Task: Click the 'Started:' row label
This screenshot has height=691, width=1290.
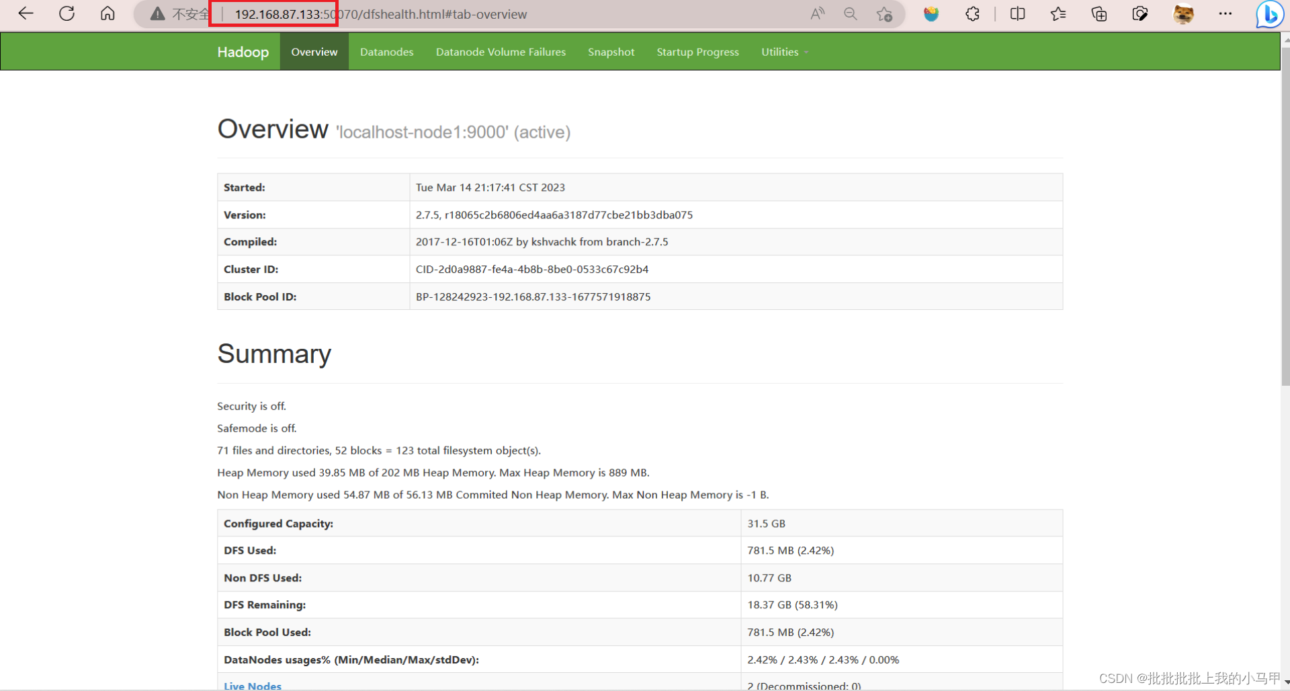Action: point(245,188)
